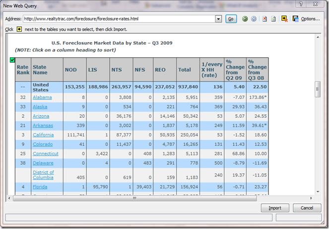Sort by NTS column heading
The width and height of the screenshot is (329, 229).
point(121,70)
